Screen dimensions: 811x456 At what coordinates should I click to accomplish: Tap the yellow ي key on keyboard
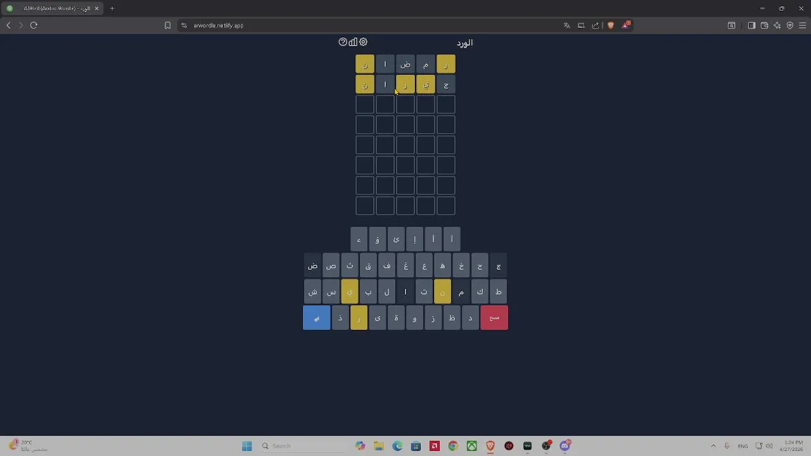click(x=350, y=291)
